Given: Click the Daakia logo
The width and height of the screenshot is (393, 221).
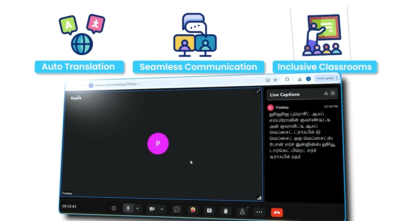Looking at the screenshot, I should click(76, 98).
